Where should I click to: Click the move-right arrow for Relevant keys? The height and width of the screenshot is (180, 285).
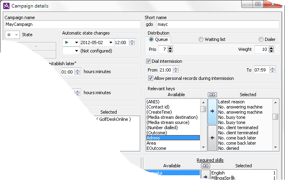tap(212, 111)
